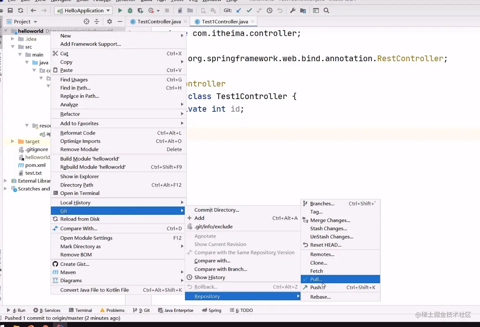Select Fetch in the Repository submenu

(341, 271)
